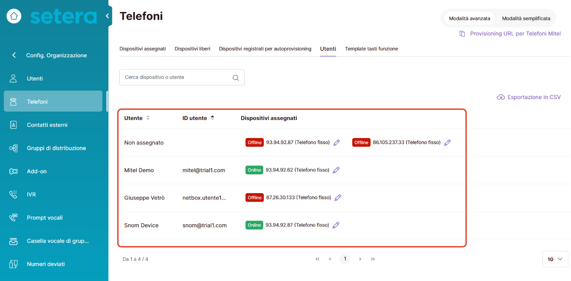Open the Add-on section

[x=37, y=171]
